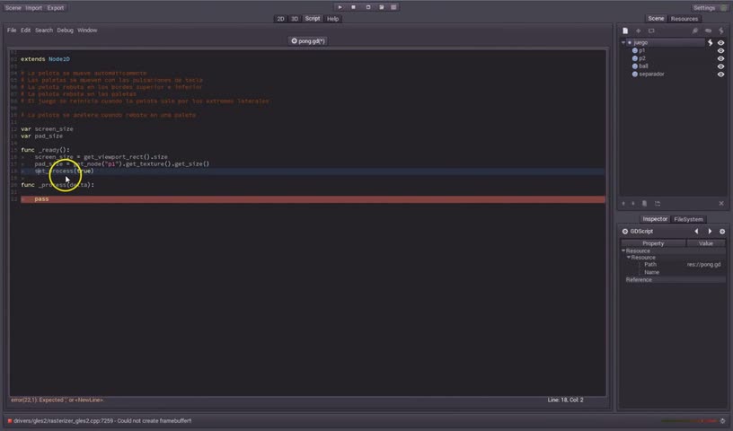Switch to the Resources dock tab

click(684, 19)
